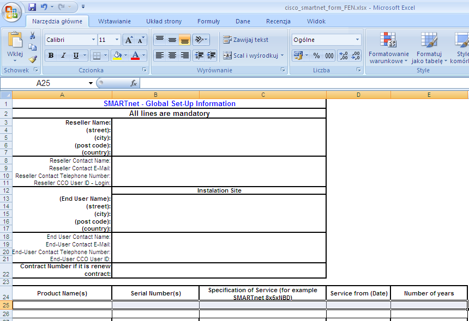
Task: Decrease font size with small A icon
Action: pyautogui.click(x=141, y=40)
